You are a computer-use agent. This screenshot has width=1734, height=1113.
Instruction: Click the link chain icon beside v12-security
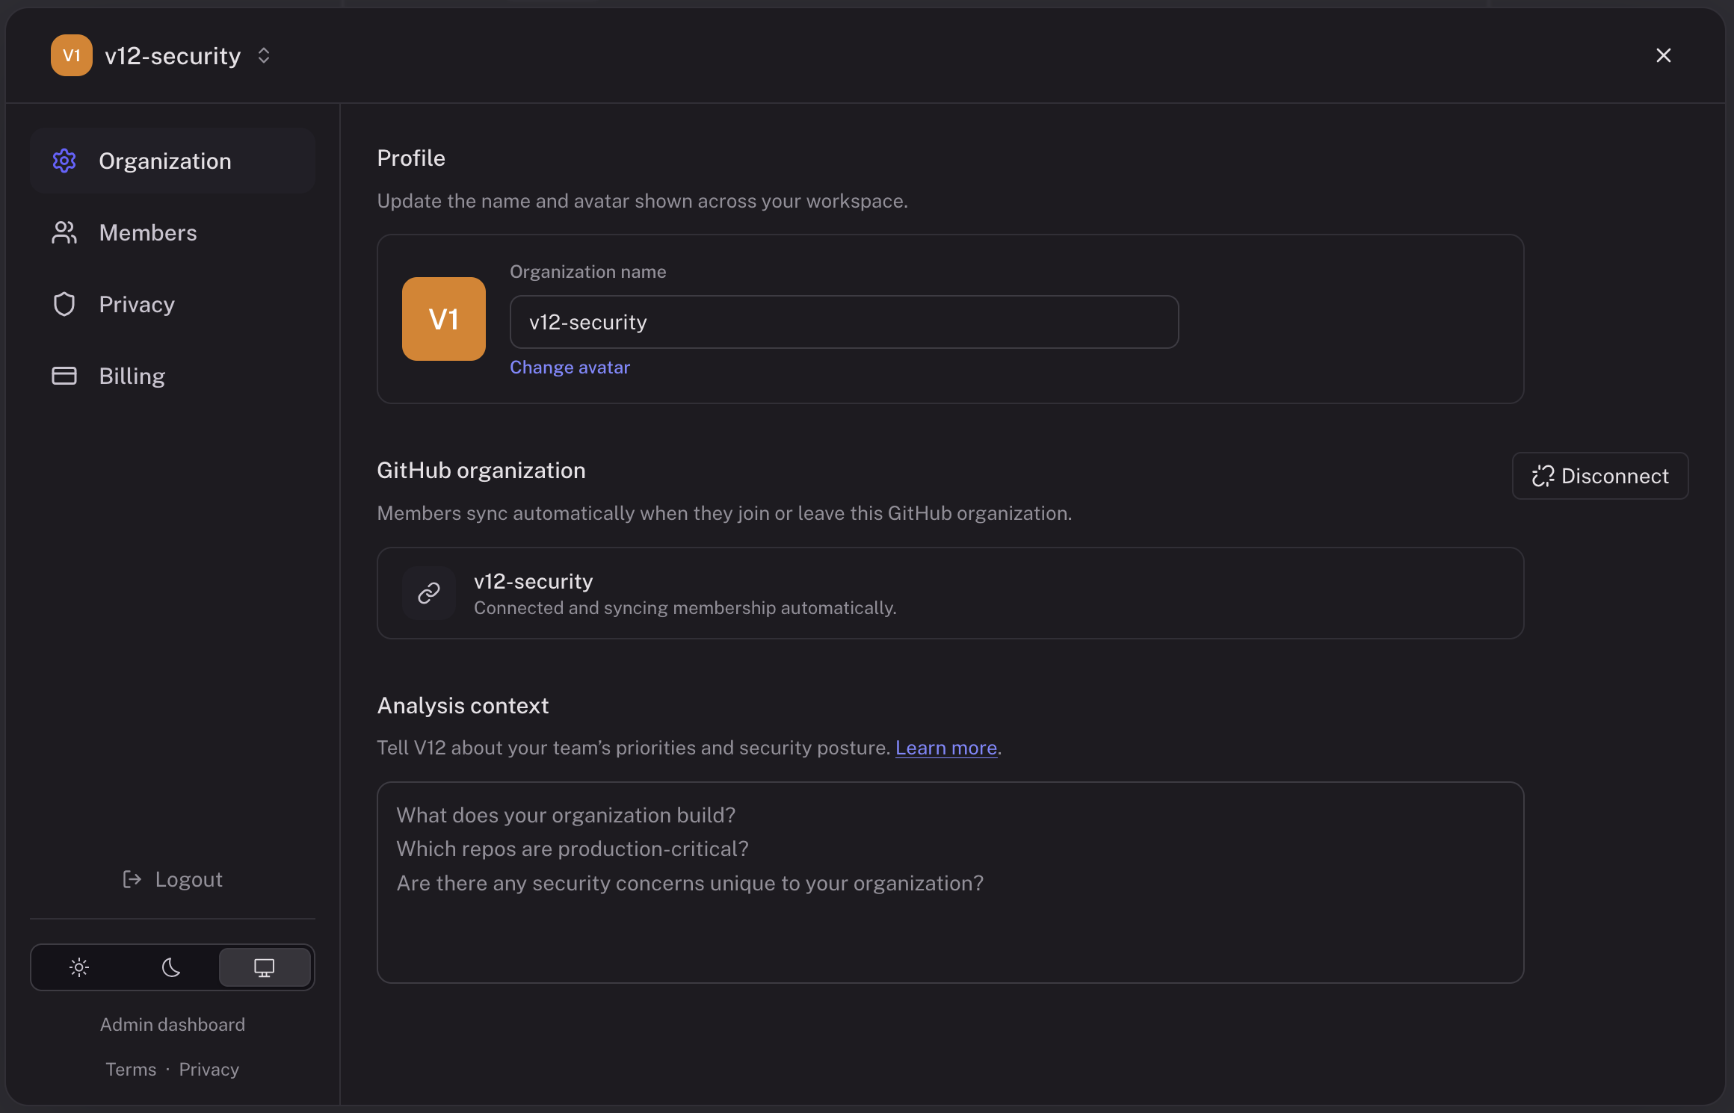429,593
